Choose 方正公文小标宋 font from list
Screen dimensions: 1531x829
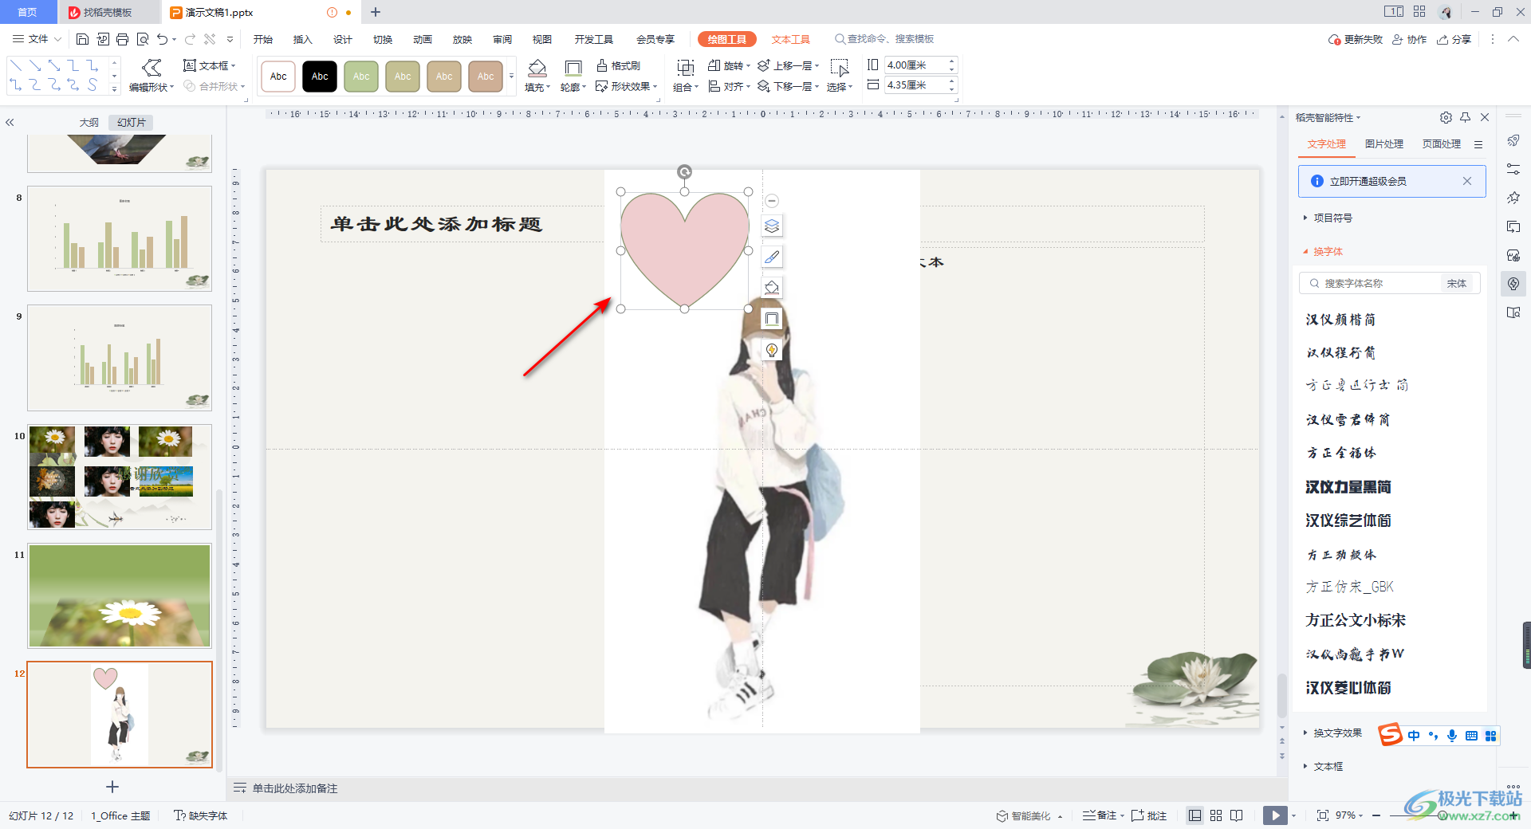click(x=1356, y=619)
